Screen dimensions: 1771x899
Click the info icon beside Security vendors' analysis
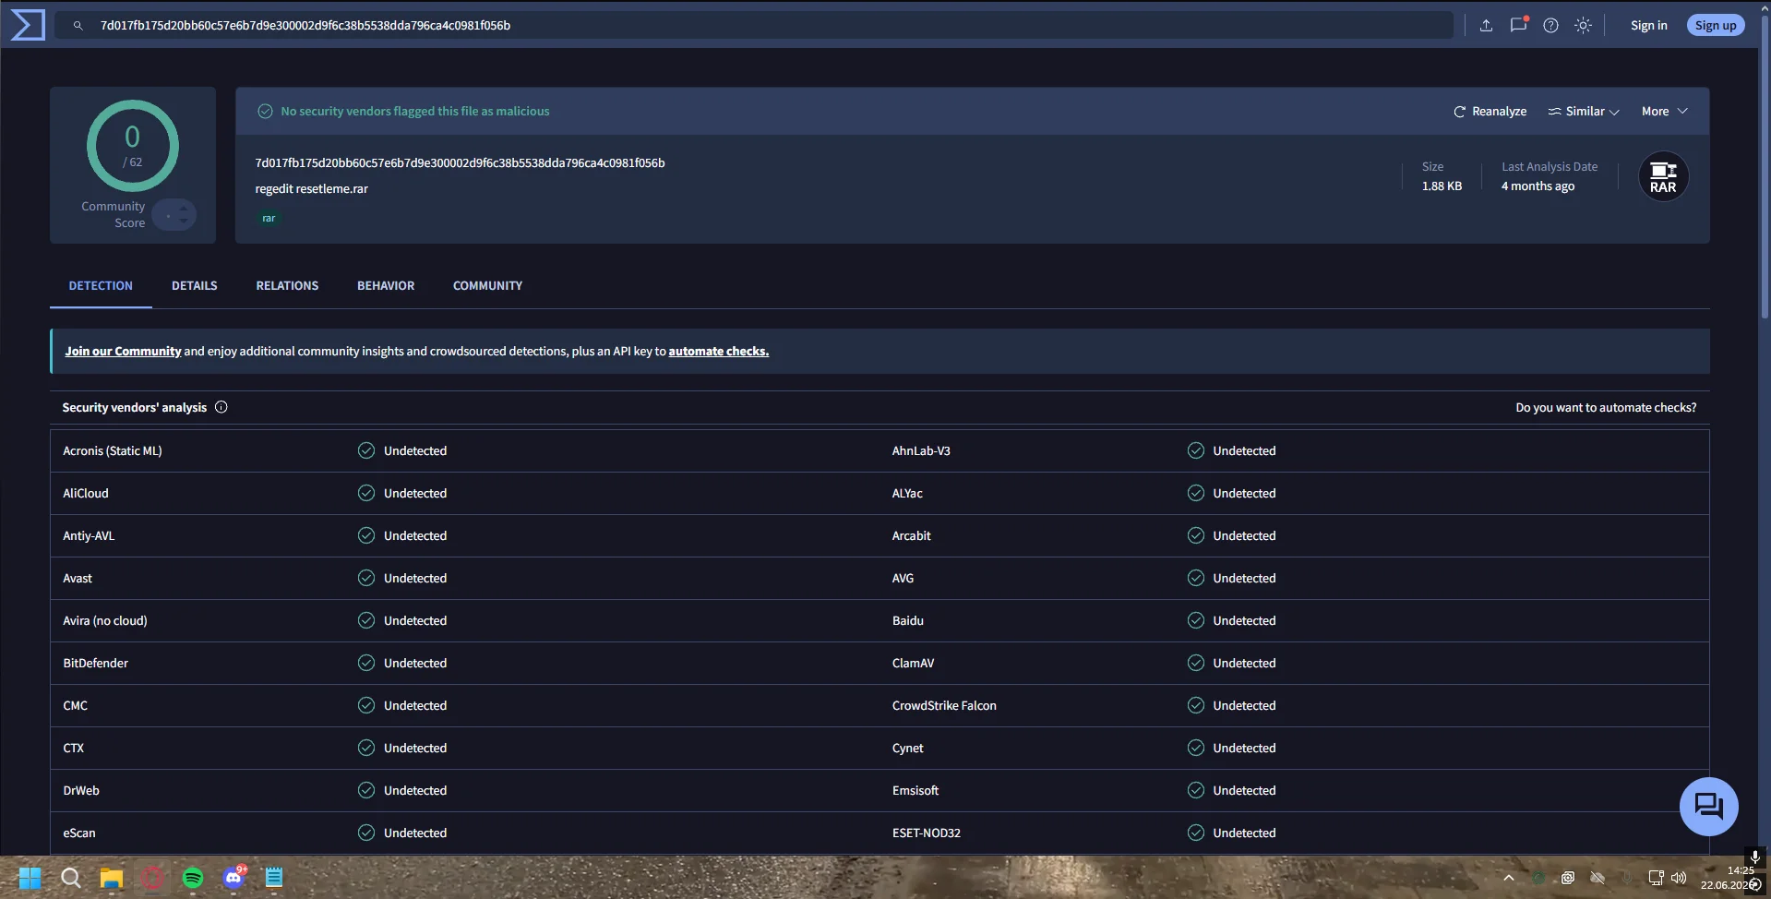pos(221,407)
